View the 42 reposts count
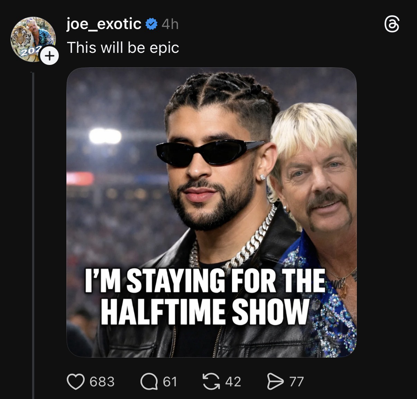 coord(233,382)
